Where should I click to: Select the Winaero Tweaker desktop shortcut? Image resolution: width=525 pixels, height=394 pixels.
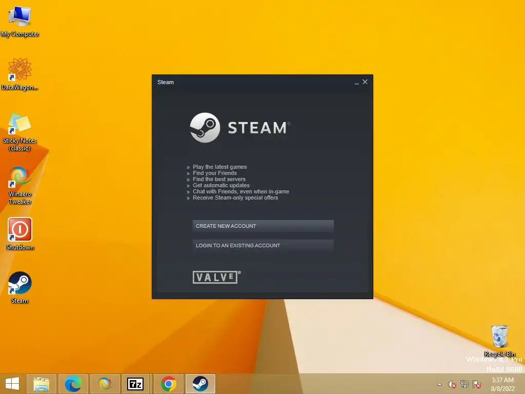[20, 185]
